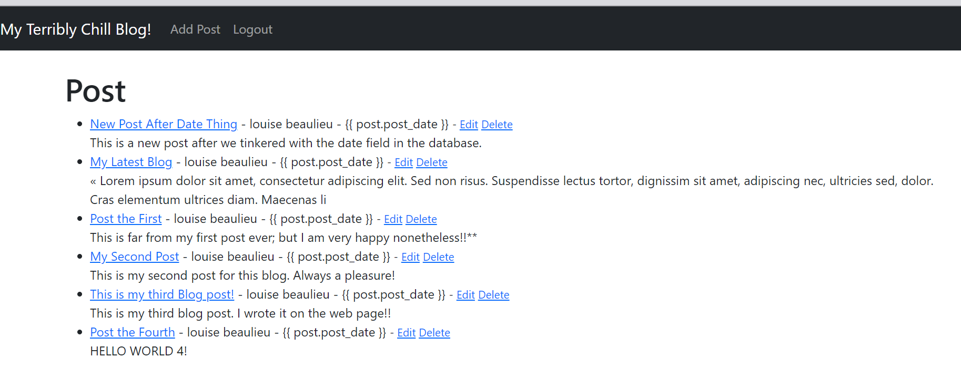This screenshot has height=388, width=961.
Task: Edit the third Blog post entry
Action: [x=466, y=295]
